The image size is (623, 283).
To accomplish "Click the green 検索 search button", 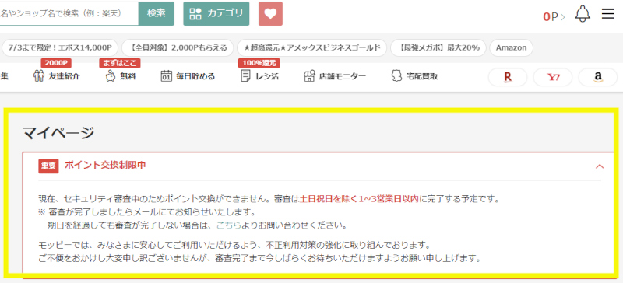I will [157, 13].
